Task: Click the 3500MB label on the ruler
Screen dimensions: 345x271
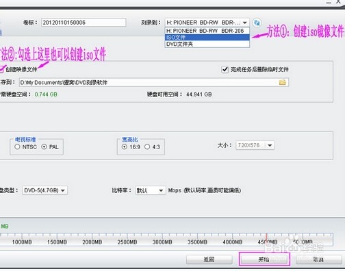Action: 197,242
